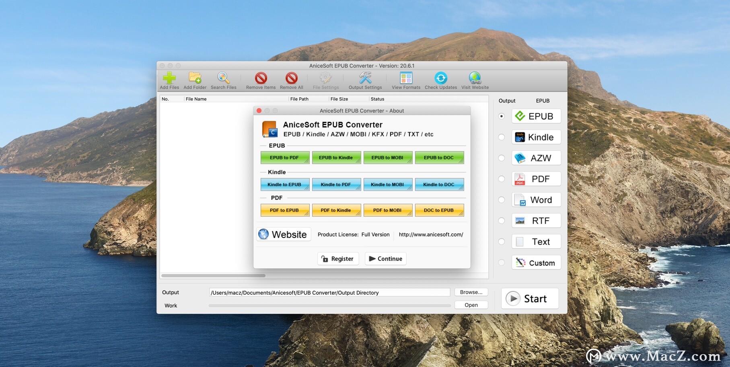Viewport: 730px width, 367px height.
Task: Click the PDF to MOBI button
Action: (388, 210)
